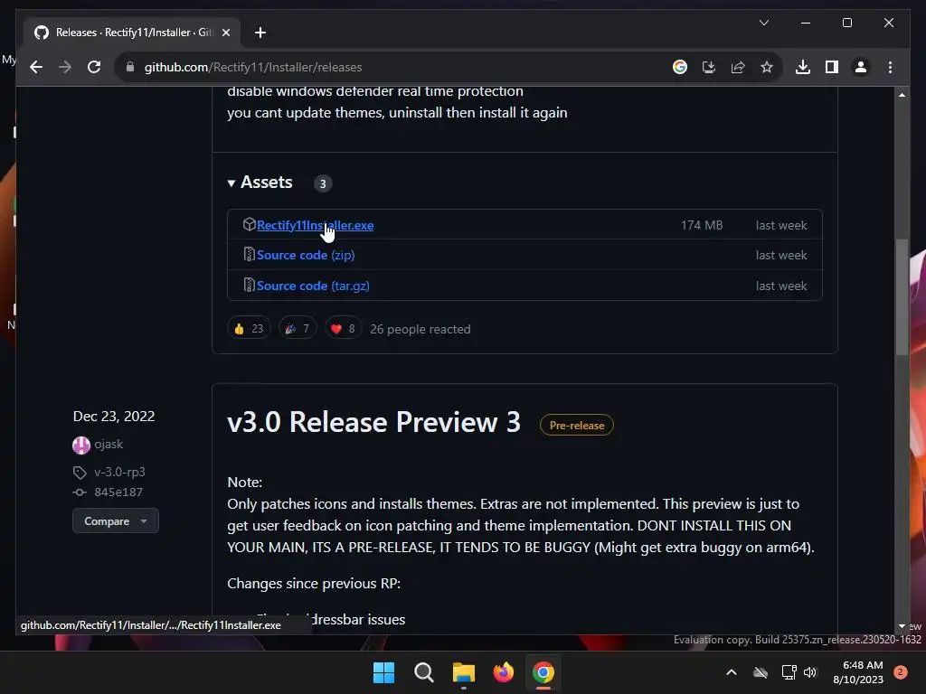Image resolution: width=926 pixels, height=694 pixels.
Task: Open the tab search chevron
Action: [763, 23]
